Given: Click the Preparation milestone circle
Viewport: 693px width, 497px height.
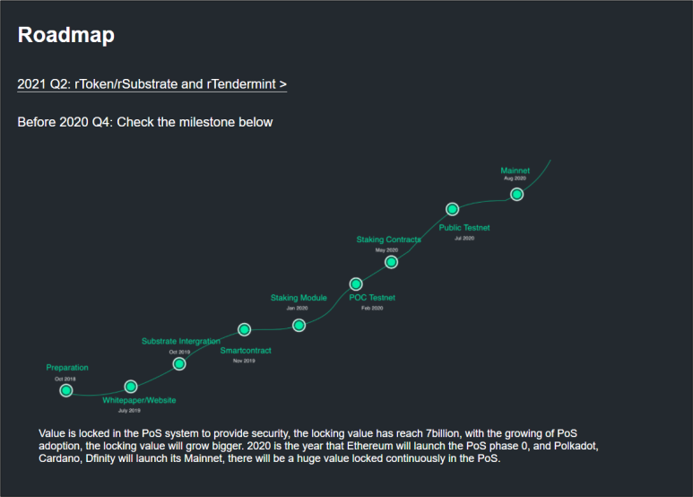Looking at the screenshot, I should (x=65, y=390).
